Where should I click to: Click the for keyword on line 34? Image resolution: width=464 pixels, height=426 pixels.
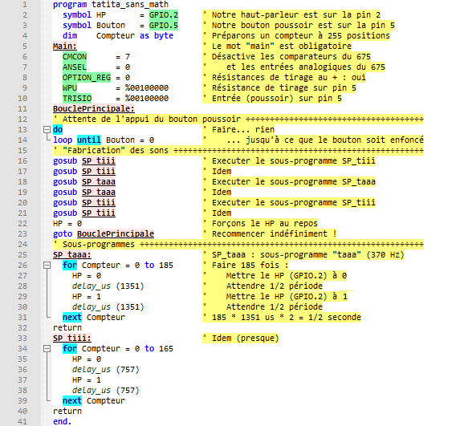click(70, 348)
